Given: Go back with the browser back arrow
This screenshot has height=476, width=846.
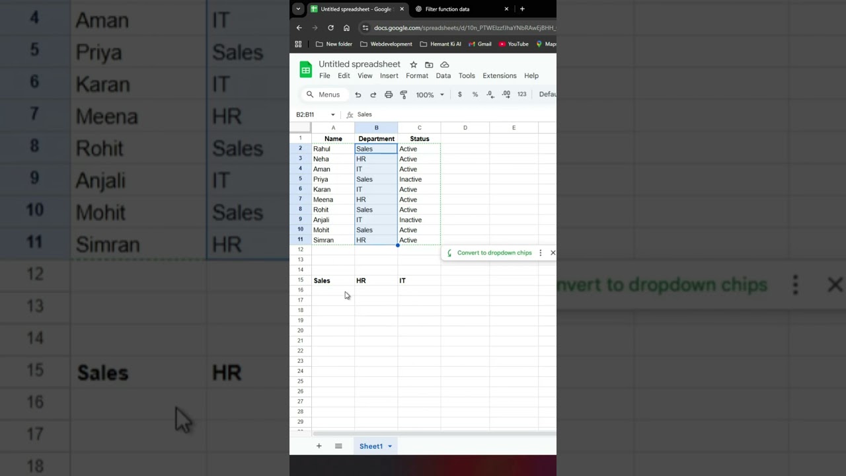Looking at the screenshot, I should [299, 28].
